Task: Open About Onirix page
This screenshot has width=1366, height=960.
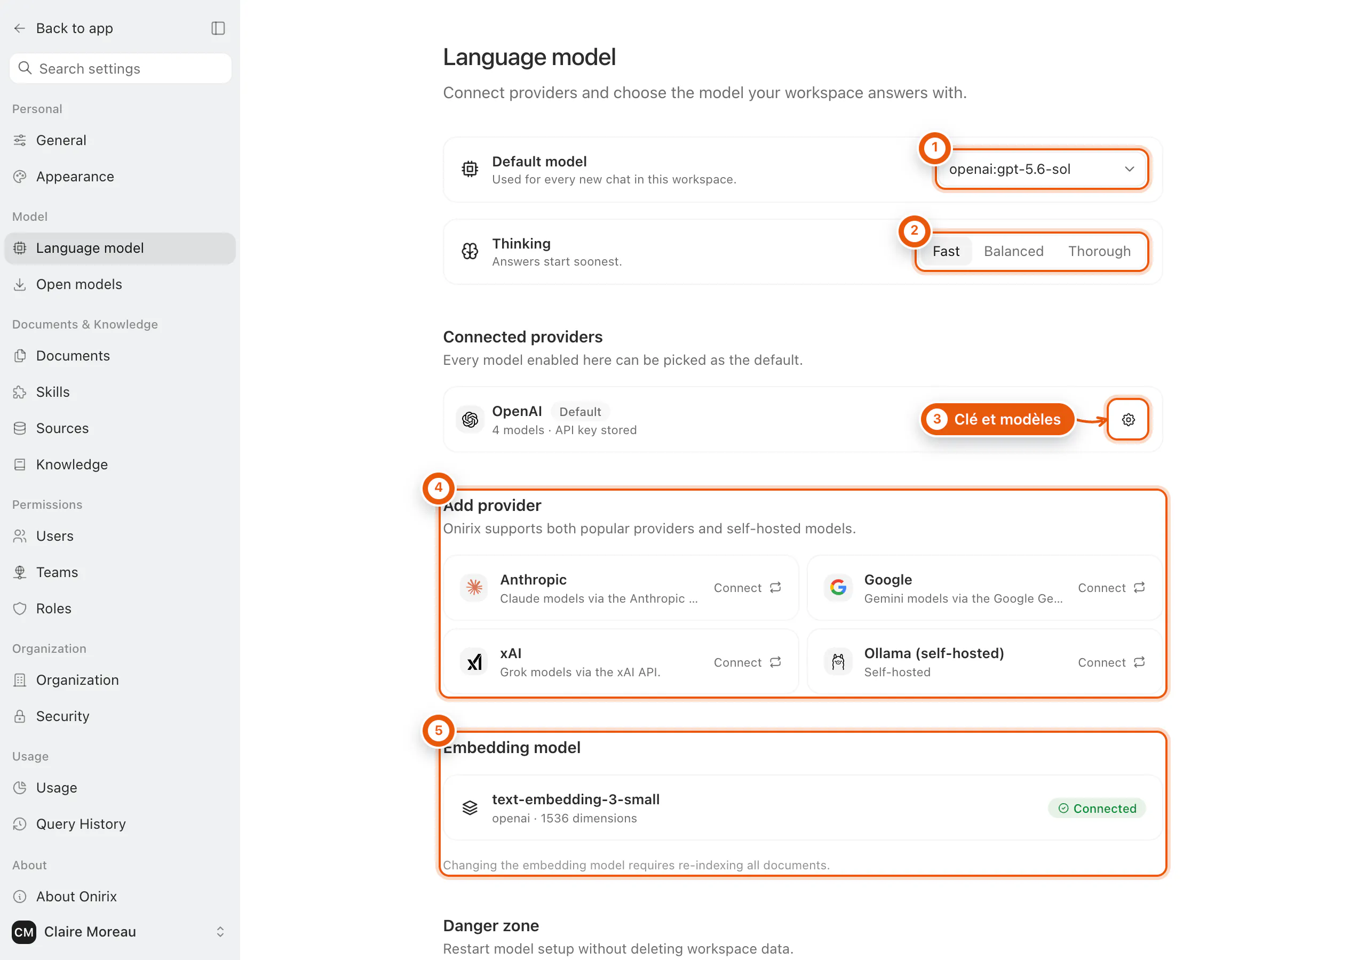Action: tap(120, 897)
